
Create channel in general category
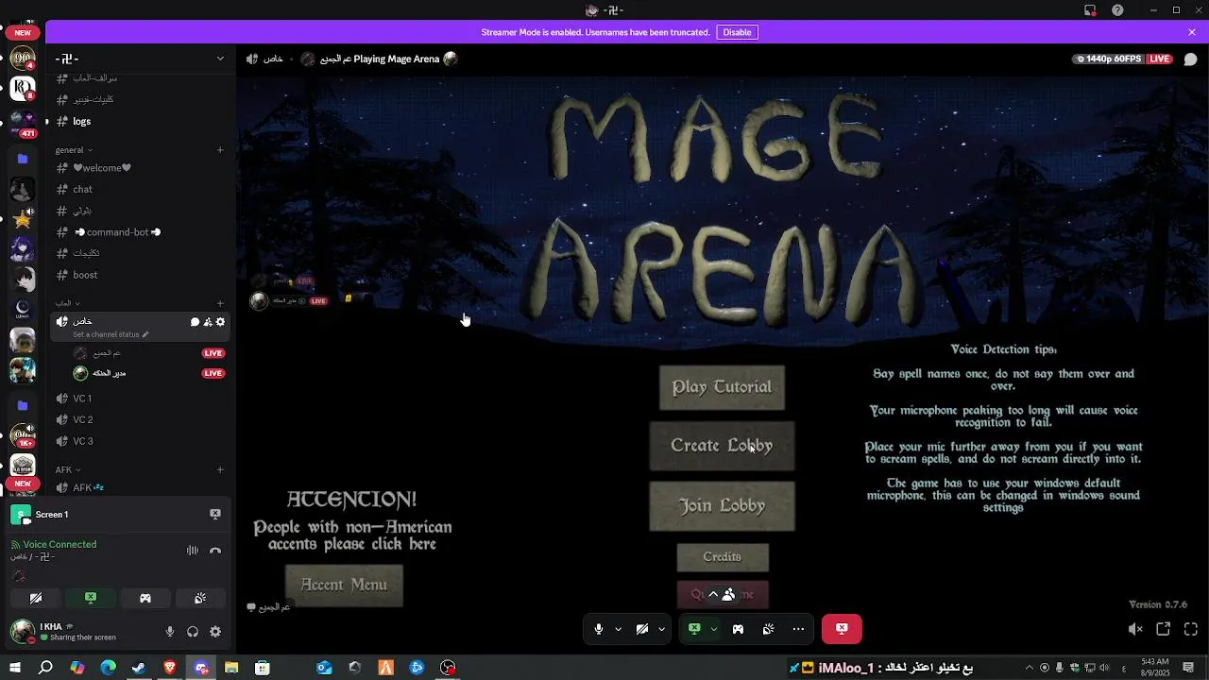coord(220,149)
